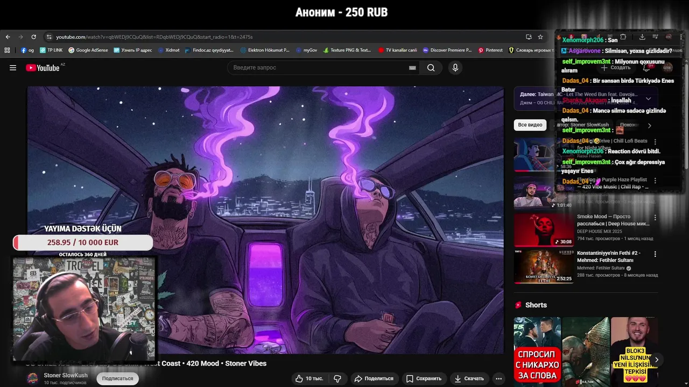Click the install/cast icon in address bar
689x387 pixels.
tap(529, 37)
